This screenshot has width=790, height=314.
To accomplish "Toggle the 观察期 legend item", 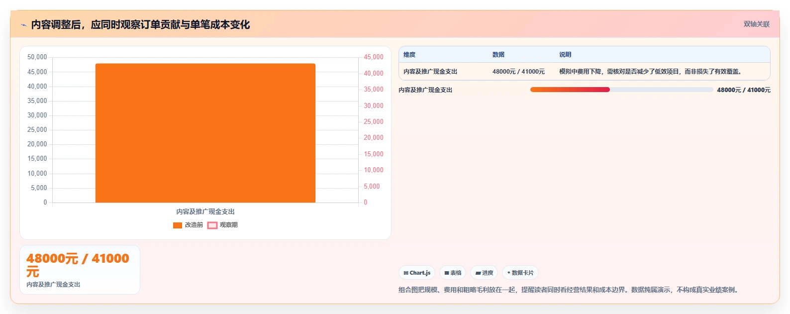I will tap(222, 225).
